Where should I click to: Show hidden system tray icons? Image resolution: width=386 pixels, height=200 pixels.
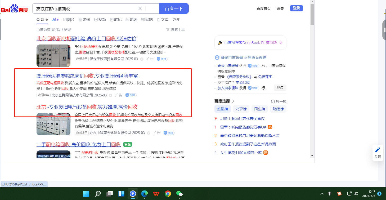coord(322,194)
